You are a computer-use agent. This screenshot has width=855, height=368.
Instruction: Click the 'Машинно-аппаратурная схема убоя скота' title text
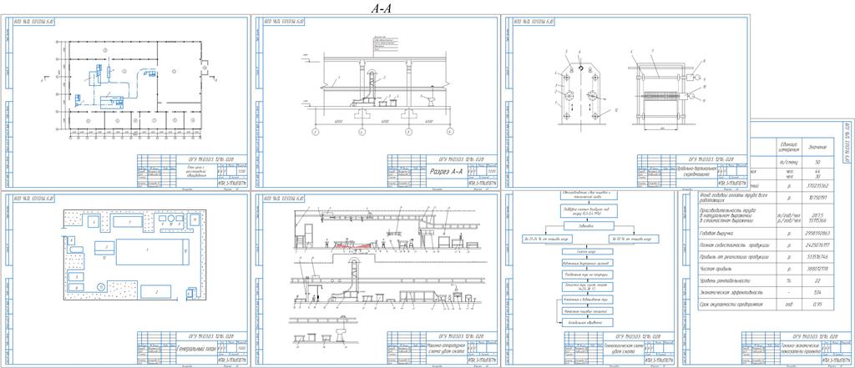click(446, 348)
